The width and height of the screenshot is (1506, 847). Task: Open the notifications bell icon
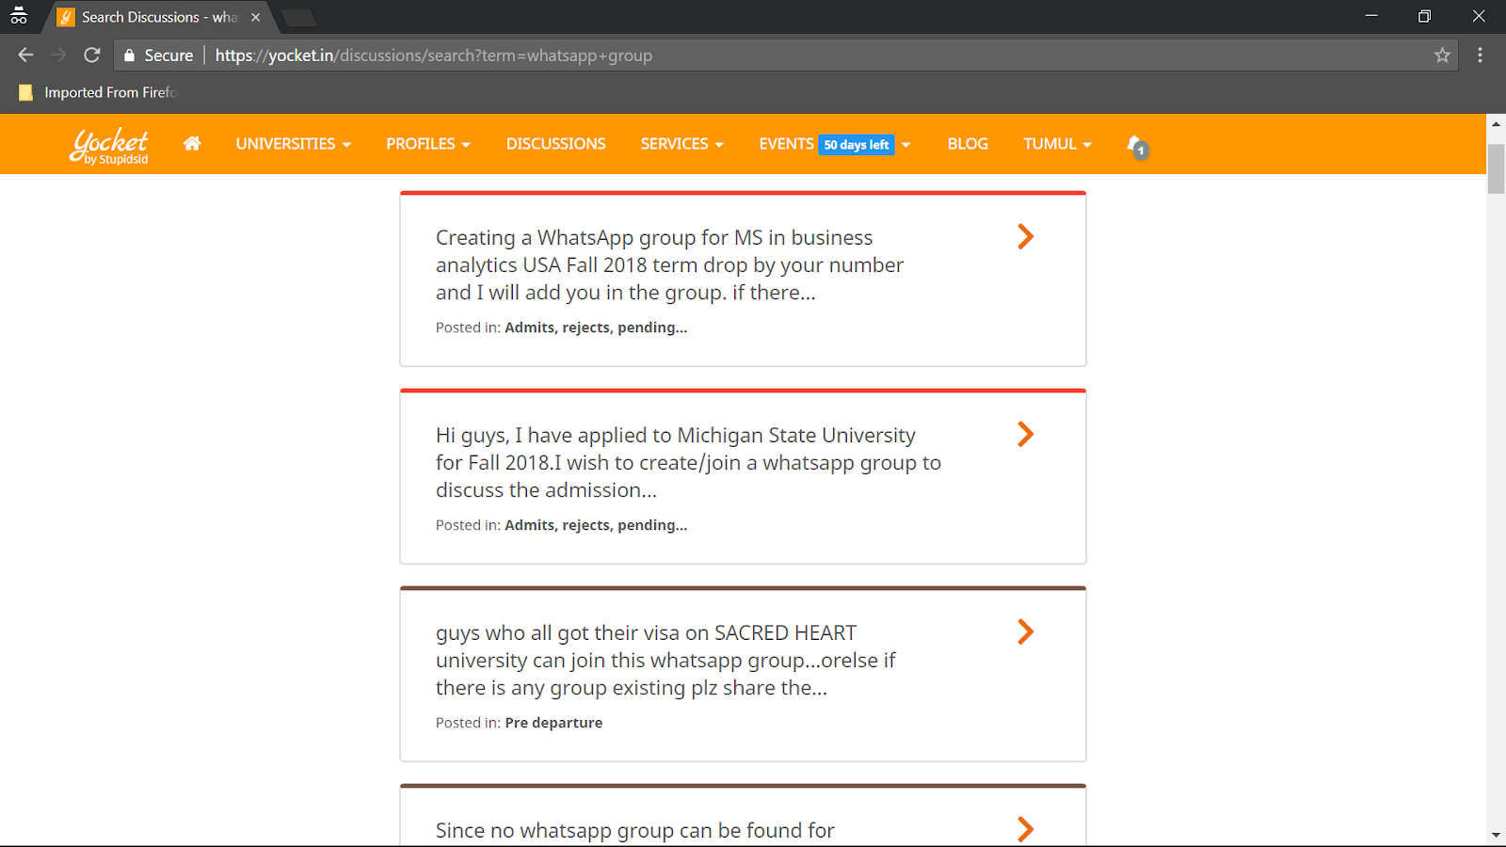(x=1137, y=145)
